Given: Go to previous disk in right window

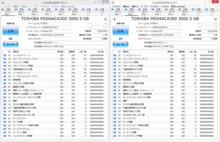Looking at the screenshot, I should pos(114,19).
